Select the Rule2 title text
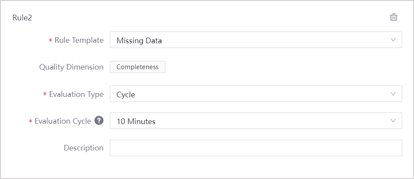 pyautogui.click(x=22, y=18)
